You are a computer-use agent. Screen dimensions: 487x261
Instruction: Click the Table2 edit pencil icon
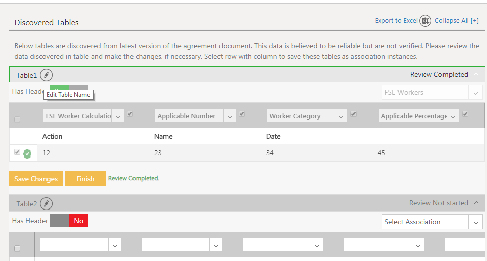click(x=46, y=204)
